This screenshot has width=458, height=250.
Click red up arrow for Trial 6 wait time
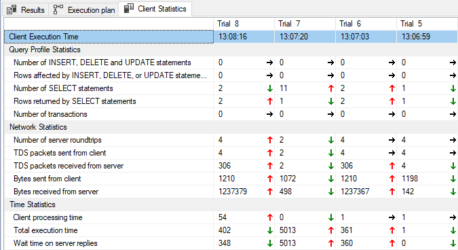(x=392, y=243)
